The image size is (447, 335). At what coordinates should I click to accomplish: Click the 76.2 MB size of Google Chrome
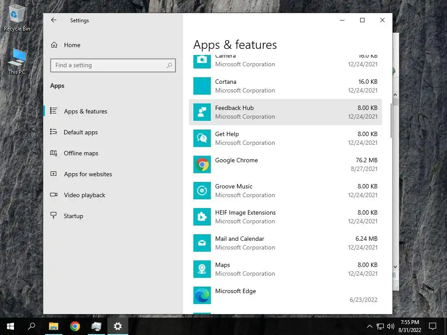pyautogui.click(x=367, y=161)
